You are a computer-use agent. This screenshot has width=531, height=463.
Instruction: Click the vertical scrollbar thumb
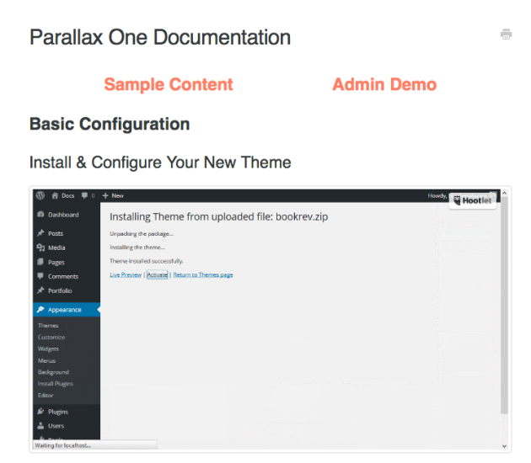504,305
